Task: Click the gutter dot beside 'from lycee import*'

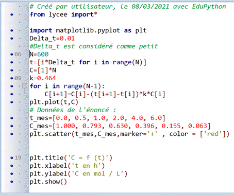Action: [12, 14]
